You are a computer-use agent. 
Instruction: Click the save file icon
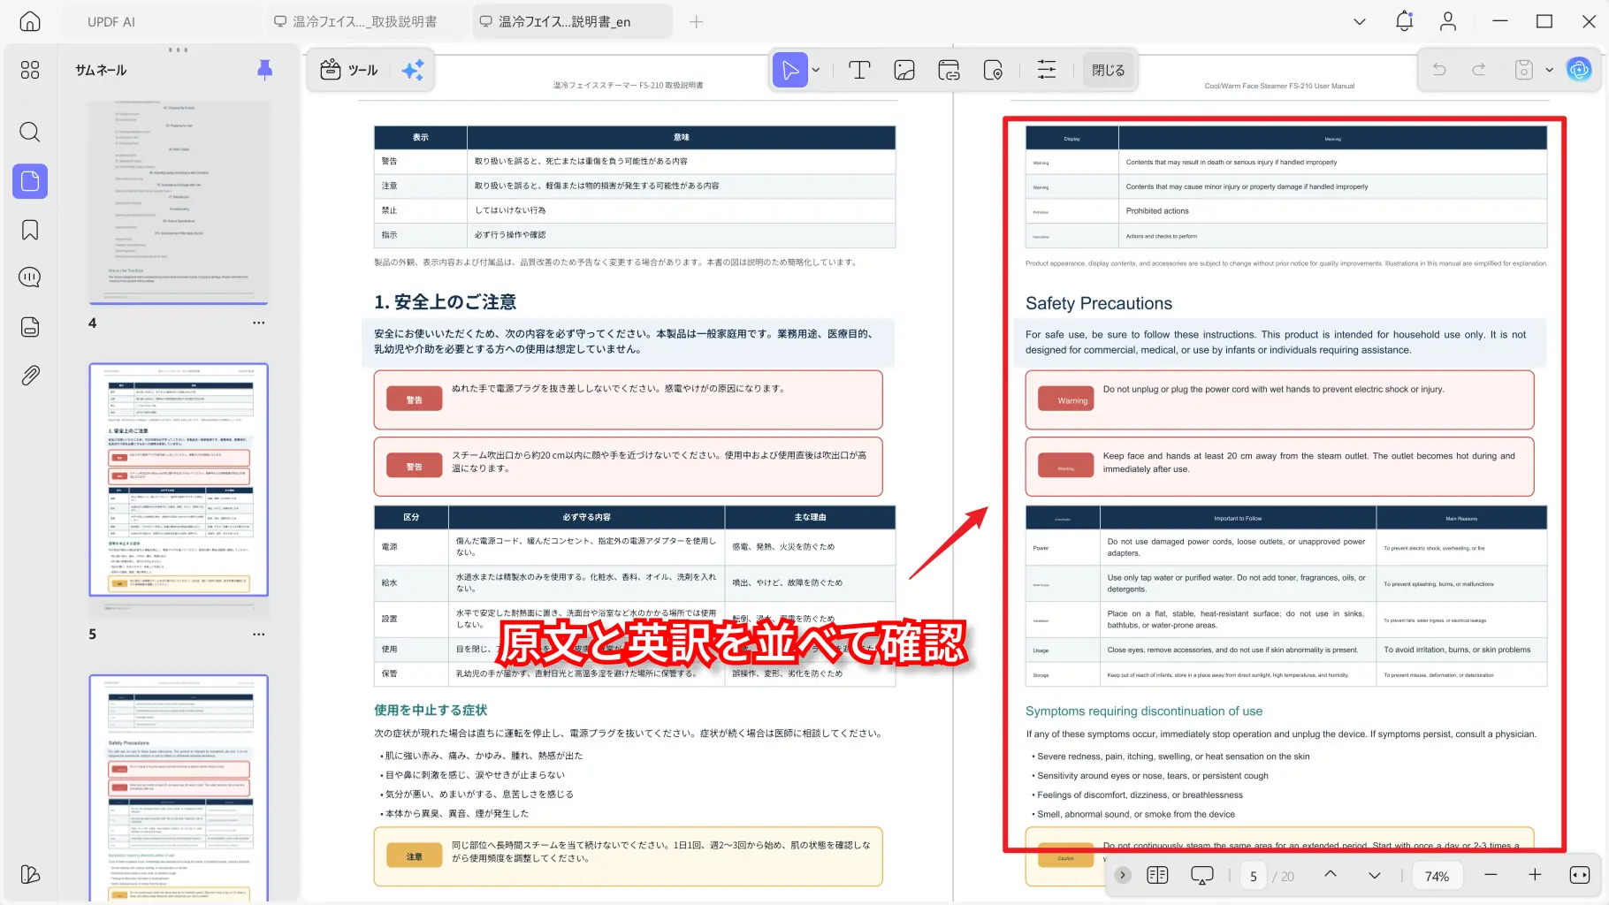pyautogui.click(x=1524, y=69)
